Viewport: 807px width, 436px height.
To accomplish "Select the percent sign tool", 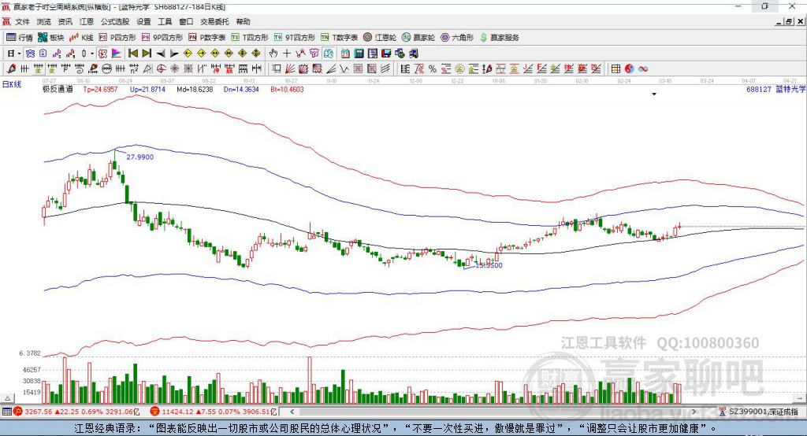I will pyautogui.click(x=433, y=68).
